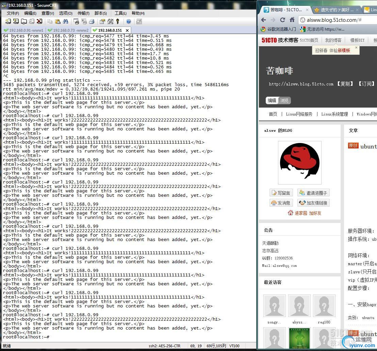Open the 谷歌浏览器入门 bookmark

pyautogui.click(x=278, y=29)
